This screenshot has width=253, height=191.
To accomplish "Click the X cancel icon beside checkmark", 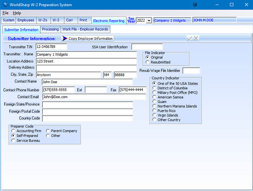I will pos(196,38).
